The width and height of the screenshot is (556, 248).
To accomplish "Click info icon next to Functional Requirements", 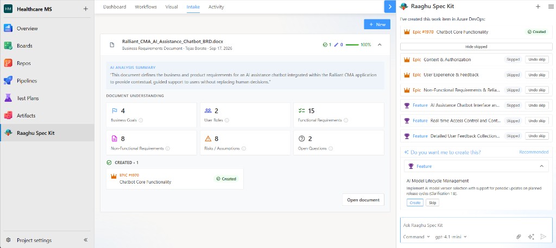I will pos(346,120).
